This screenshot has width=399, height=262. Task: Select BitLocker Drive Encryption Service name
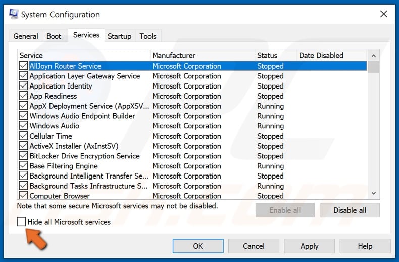(85, 156)
